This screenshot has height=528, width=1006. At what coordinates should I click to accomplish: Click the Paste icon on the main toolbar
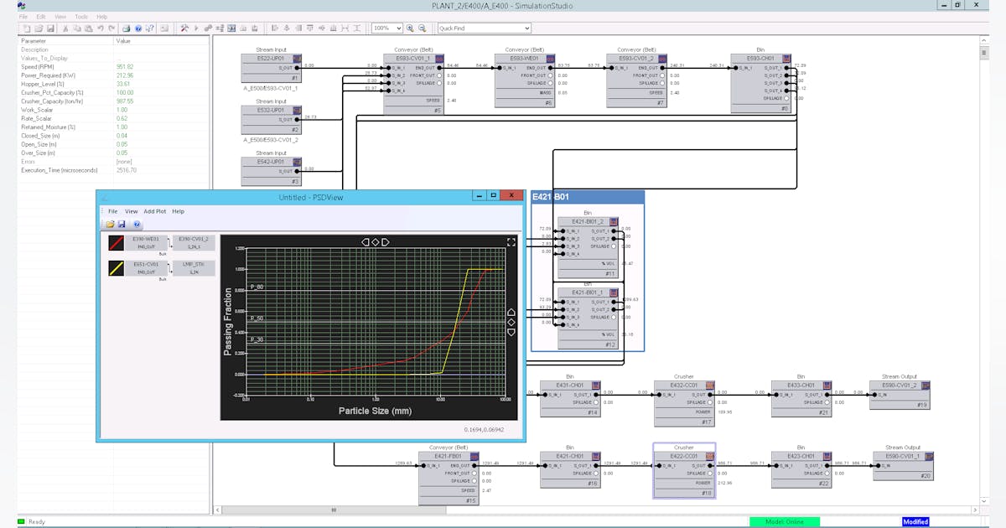88,28
